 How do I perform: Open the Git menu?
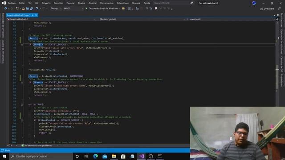37,3
